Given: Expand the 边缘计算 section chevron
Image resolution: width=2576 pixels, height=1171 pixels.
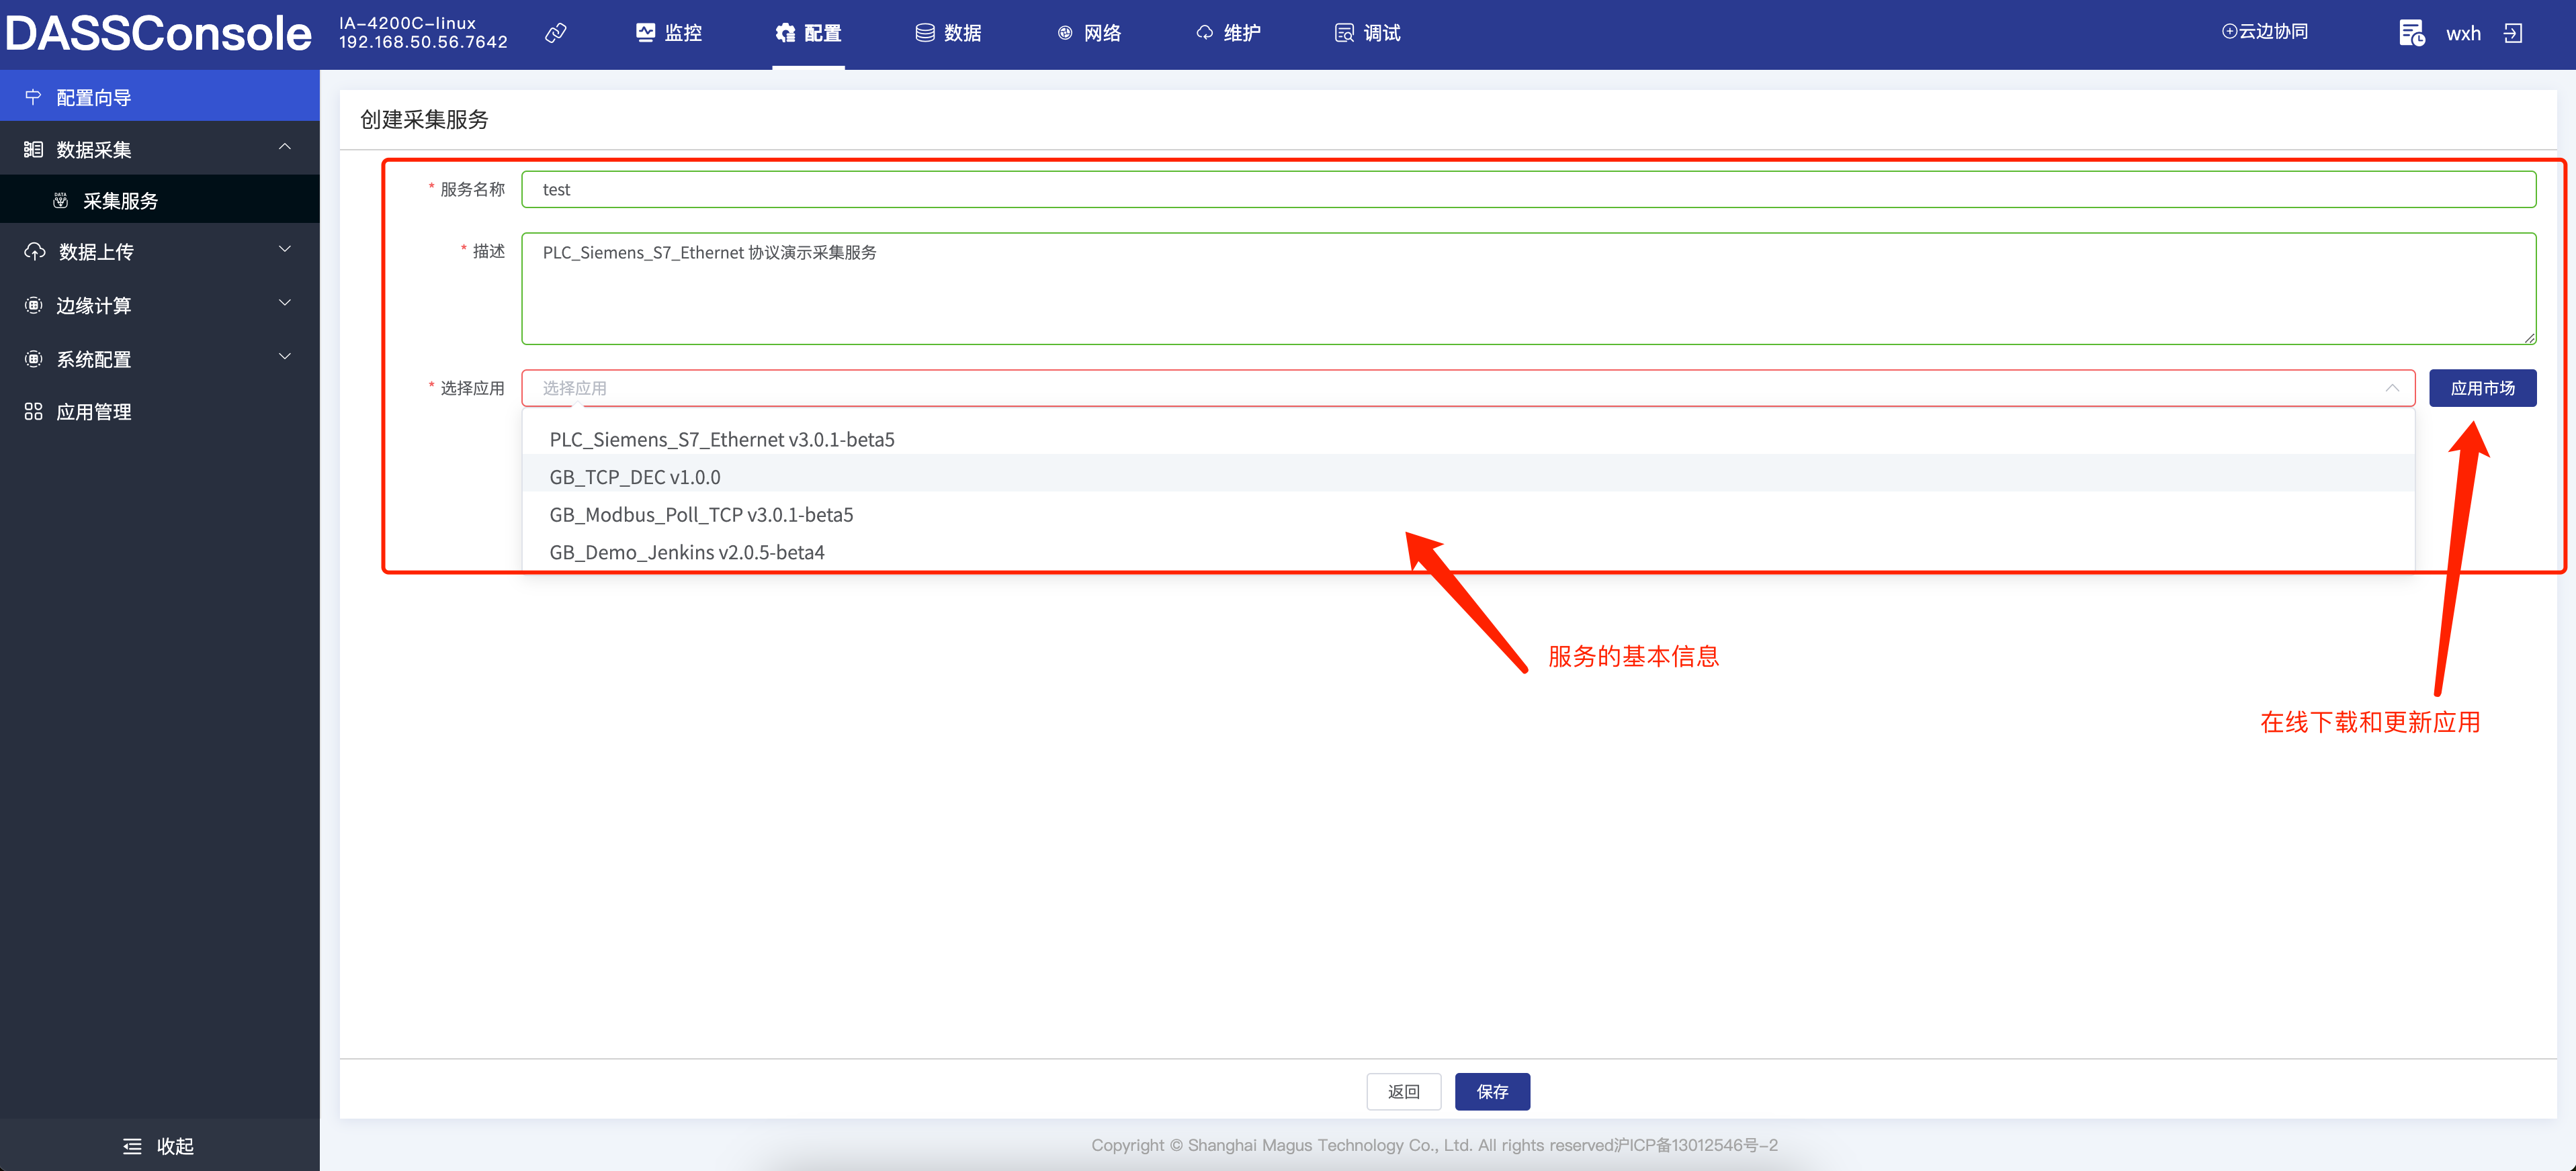Looking at the screenshot, I should coord(285,303).
